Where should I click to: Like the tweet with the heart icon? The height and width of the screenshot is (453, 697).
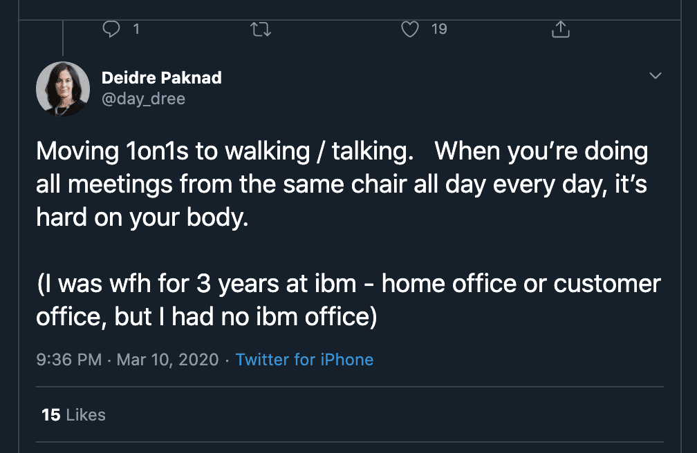(411, 29)
